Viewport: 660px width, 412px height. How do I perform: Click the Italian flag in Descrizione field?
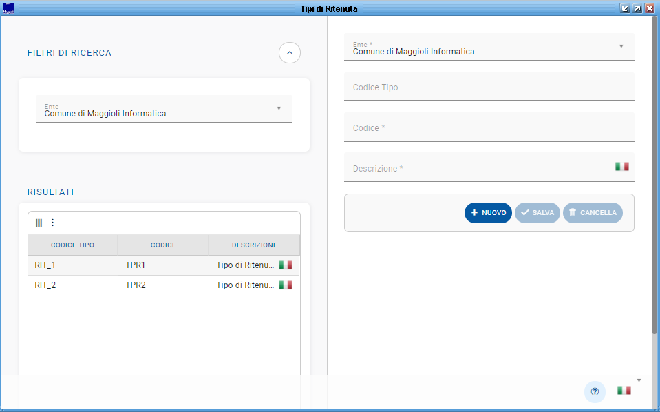click(622, 167)
